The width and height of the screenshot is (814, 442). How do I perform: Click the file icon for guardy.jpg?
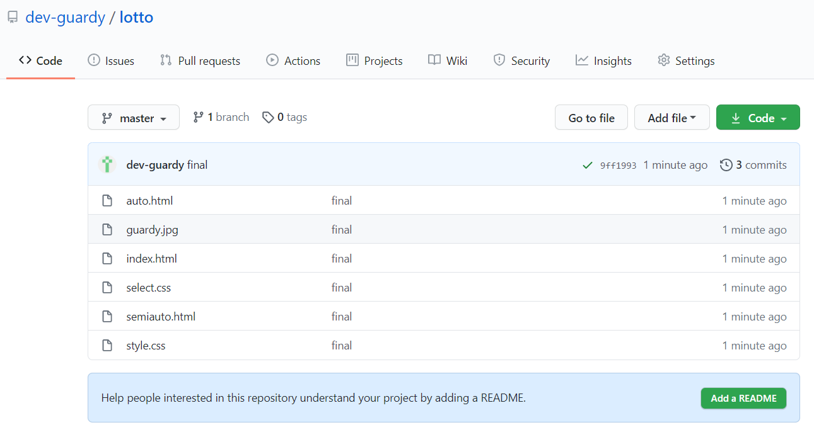click(107, 230)
